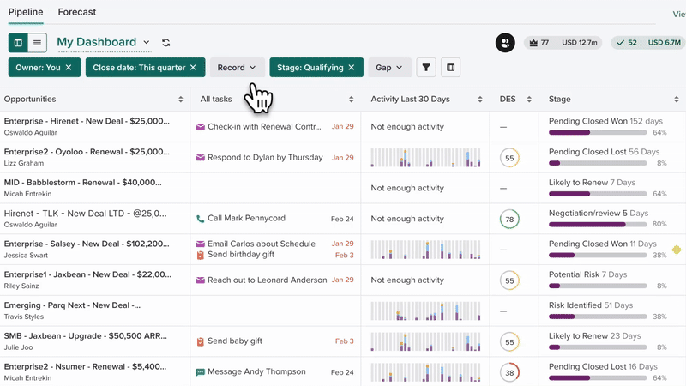
Task: Click email icon for Check-in with Renewal task
Action: click(201, 127)
